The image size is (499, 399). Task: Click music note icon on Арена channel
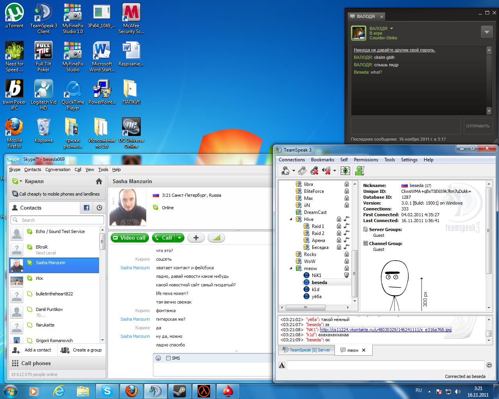click(x=346, y=240)
